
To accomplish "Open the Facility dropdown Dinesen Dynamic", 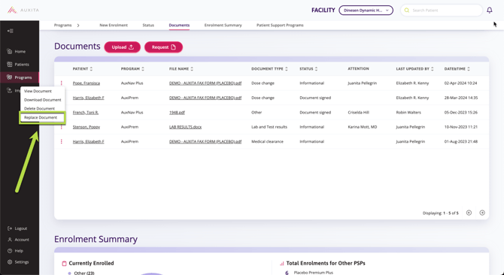I will point(366,11).
